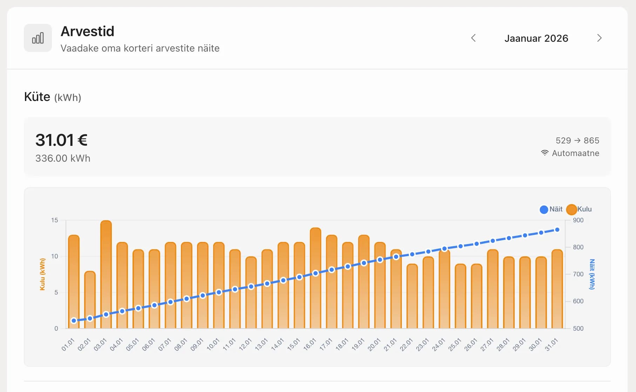Advance to next month with right chevron

coord(599,38)
